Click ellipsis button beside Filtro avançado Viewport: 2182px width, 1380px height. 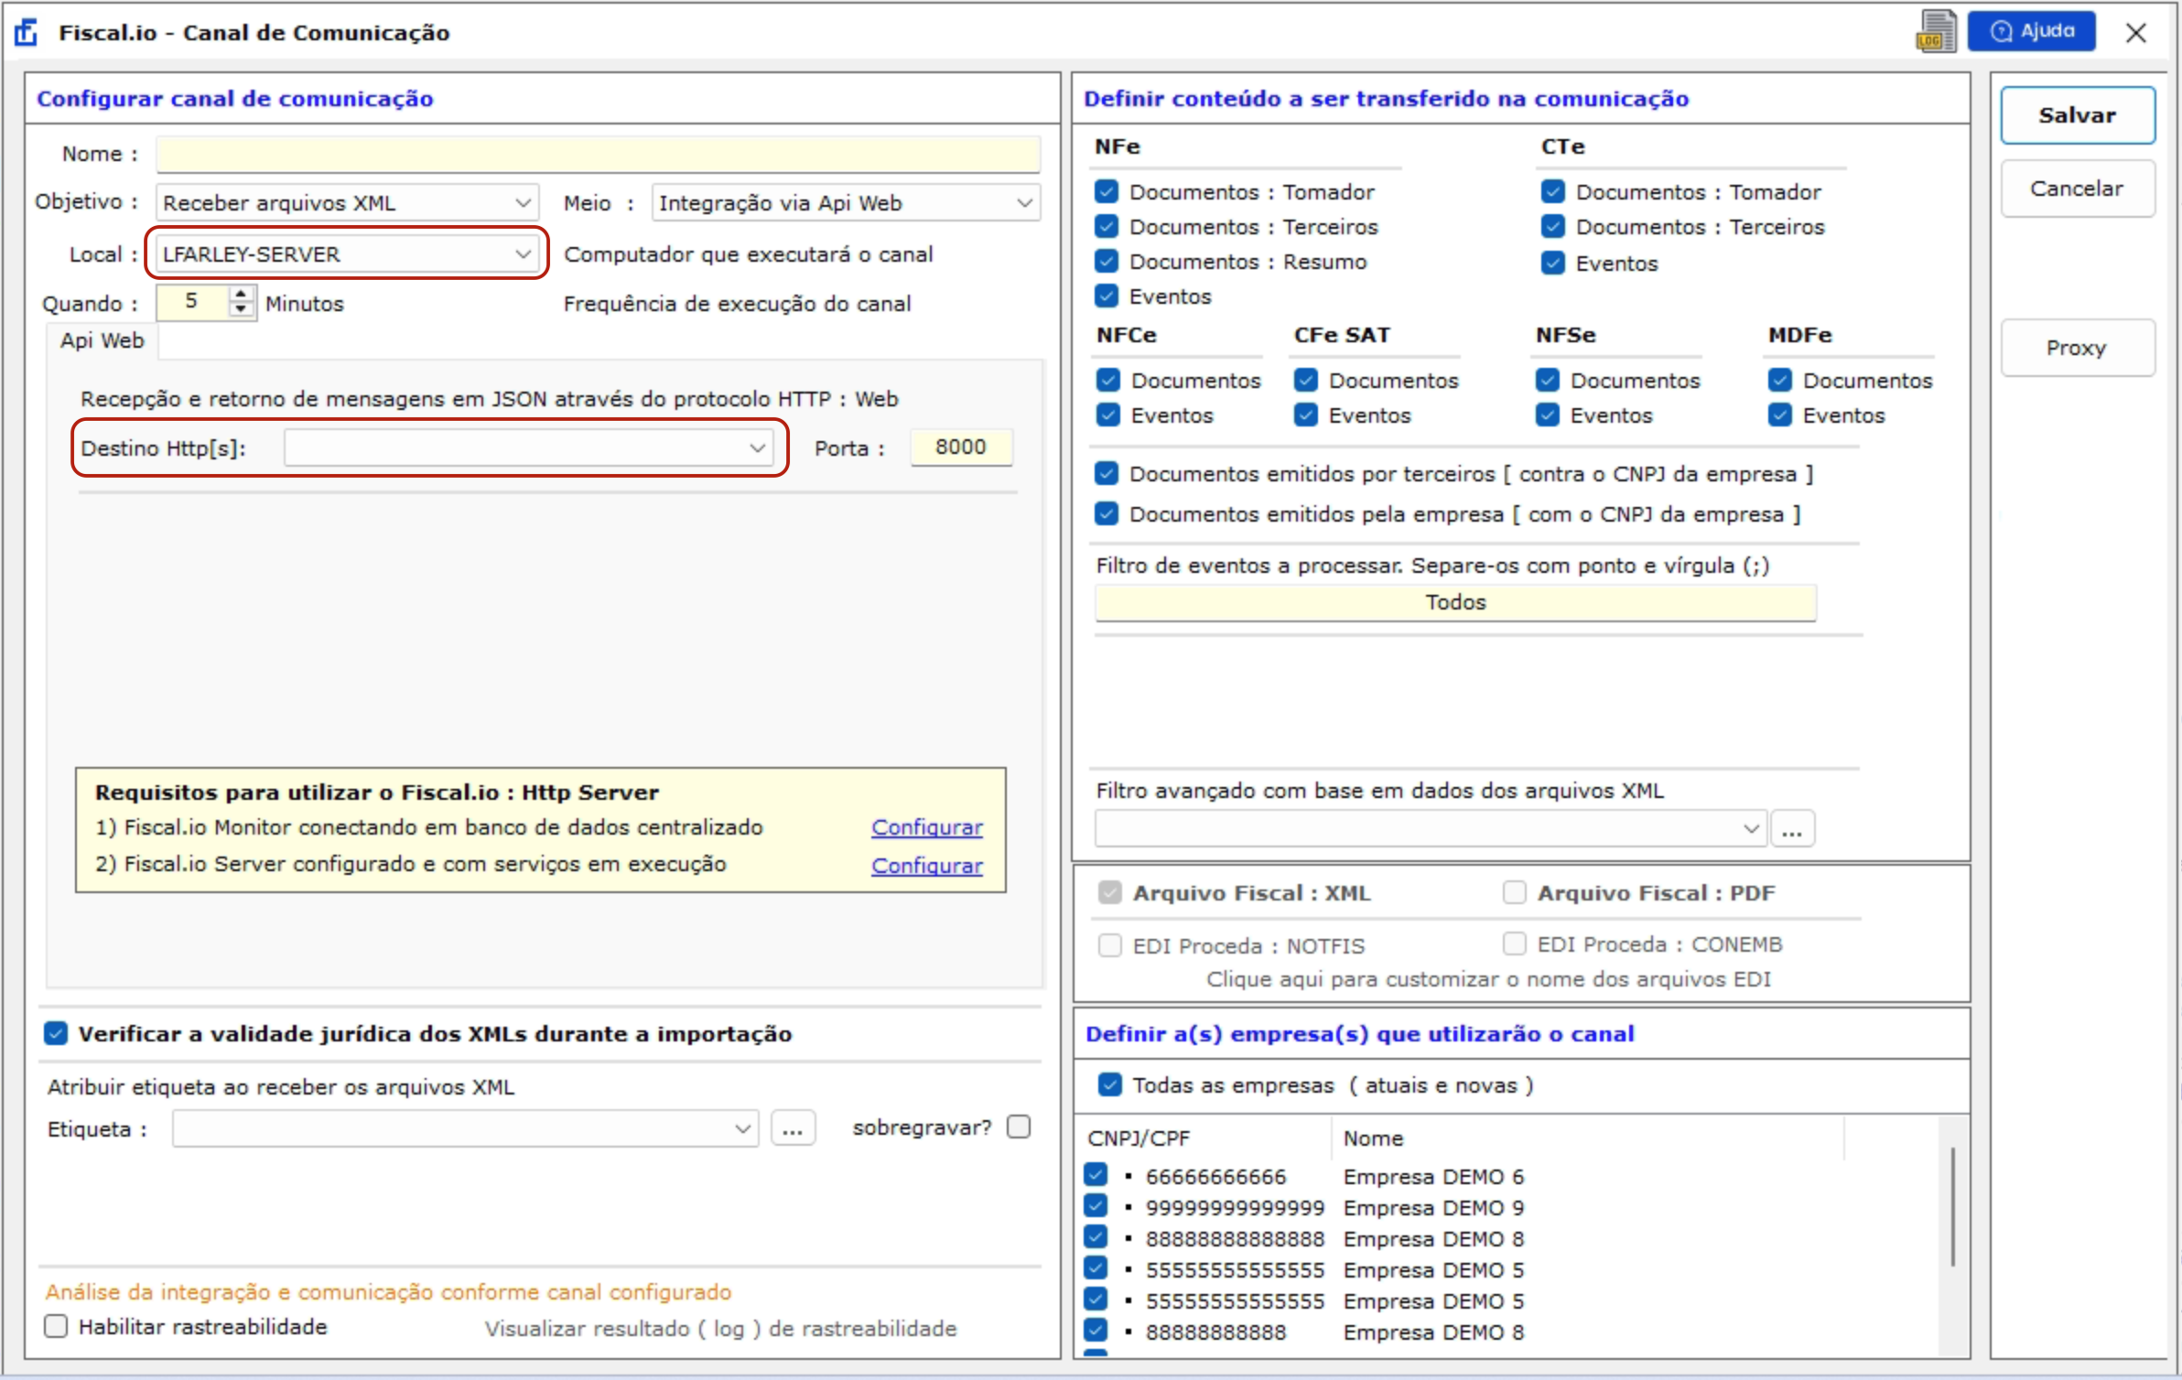pyautogui.click(x=1792, y=828)
